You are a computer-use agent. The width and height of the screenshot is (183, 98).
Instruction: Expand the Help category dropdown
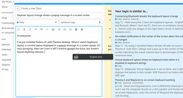(37, 22)
